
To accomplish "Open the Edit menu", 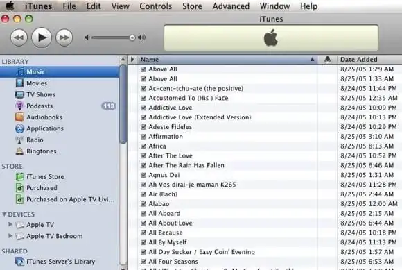I will click(x=94, y=6).
